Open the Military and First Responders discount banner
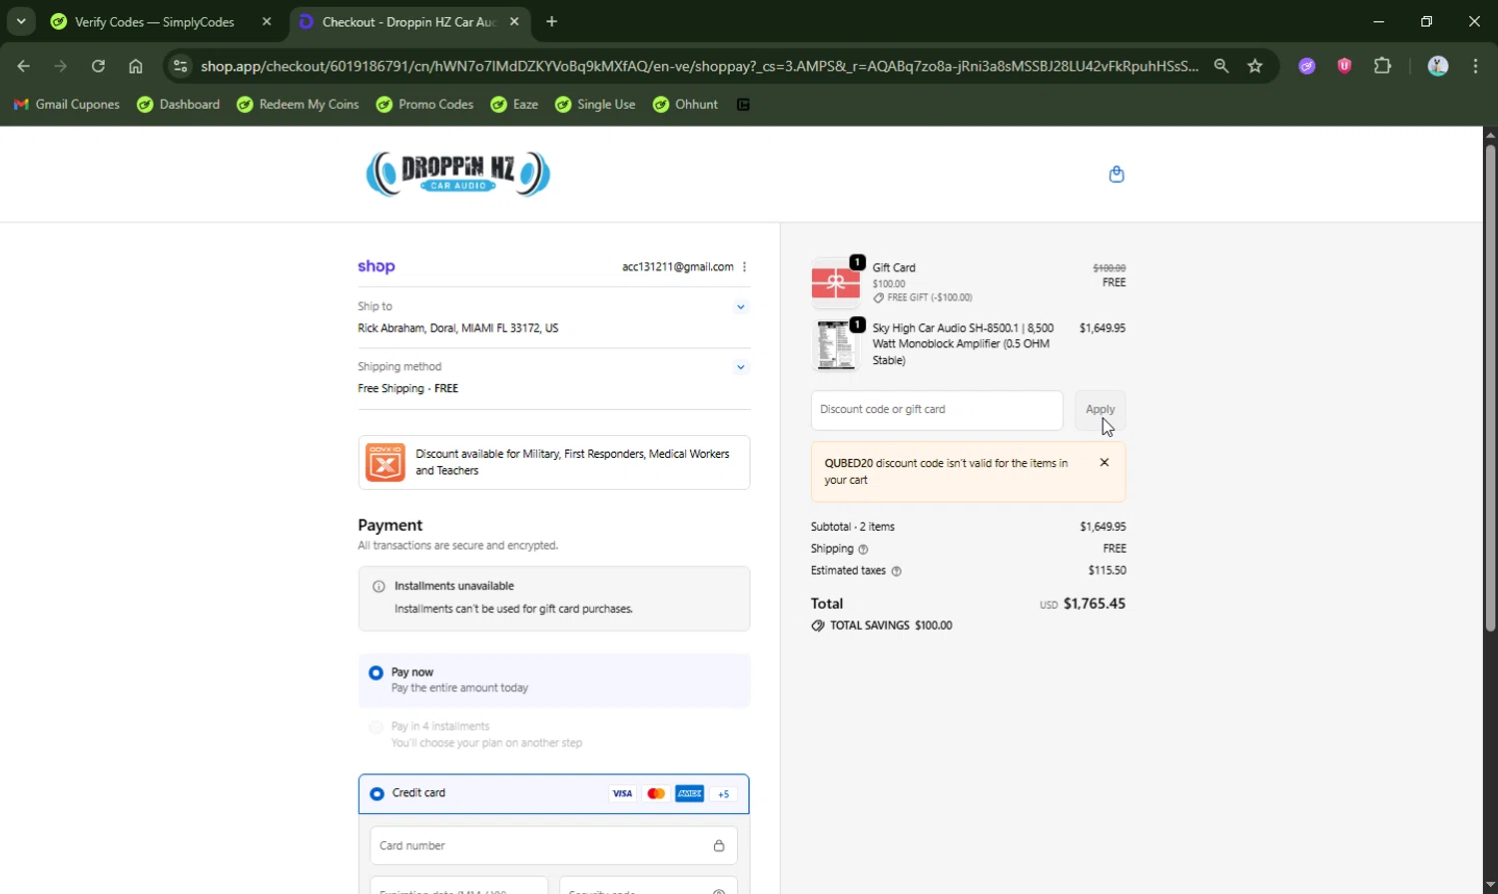The height and width of the screenshot is (894, 1498). [554, 462]
